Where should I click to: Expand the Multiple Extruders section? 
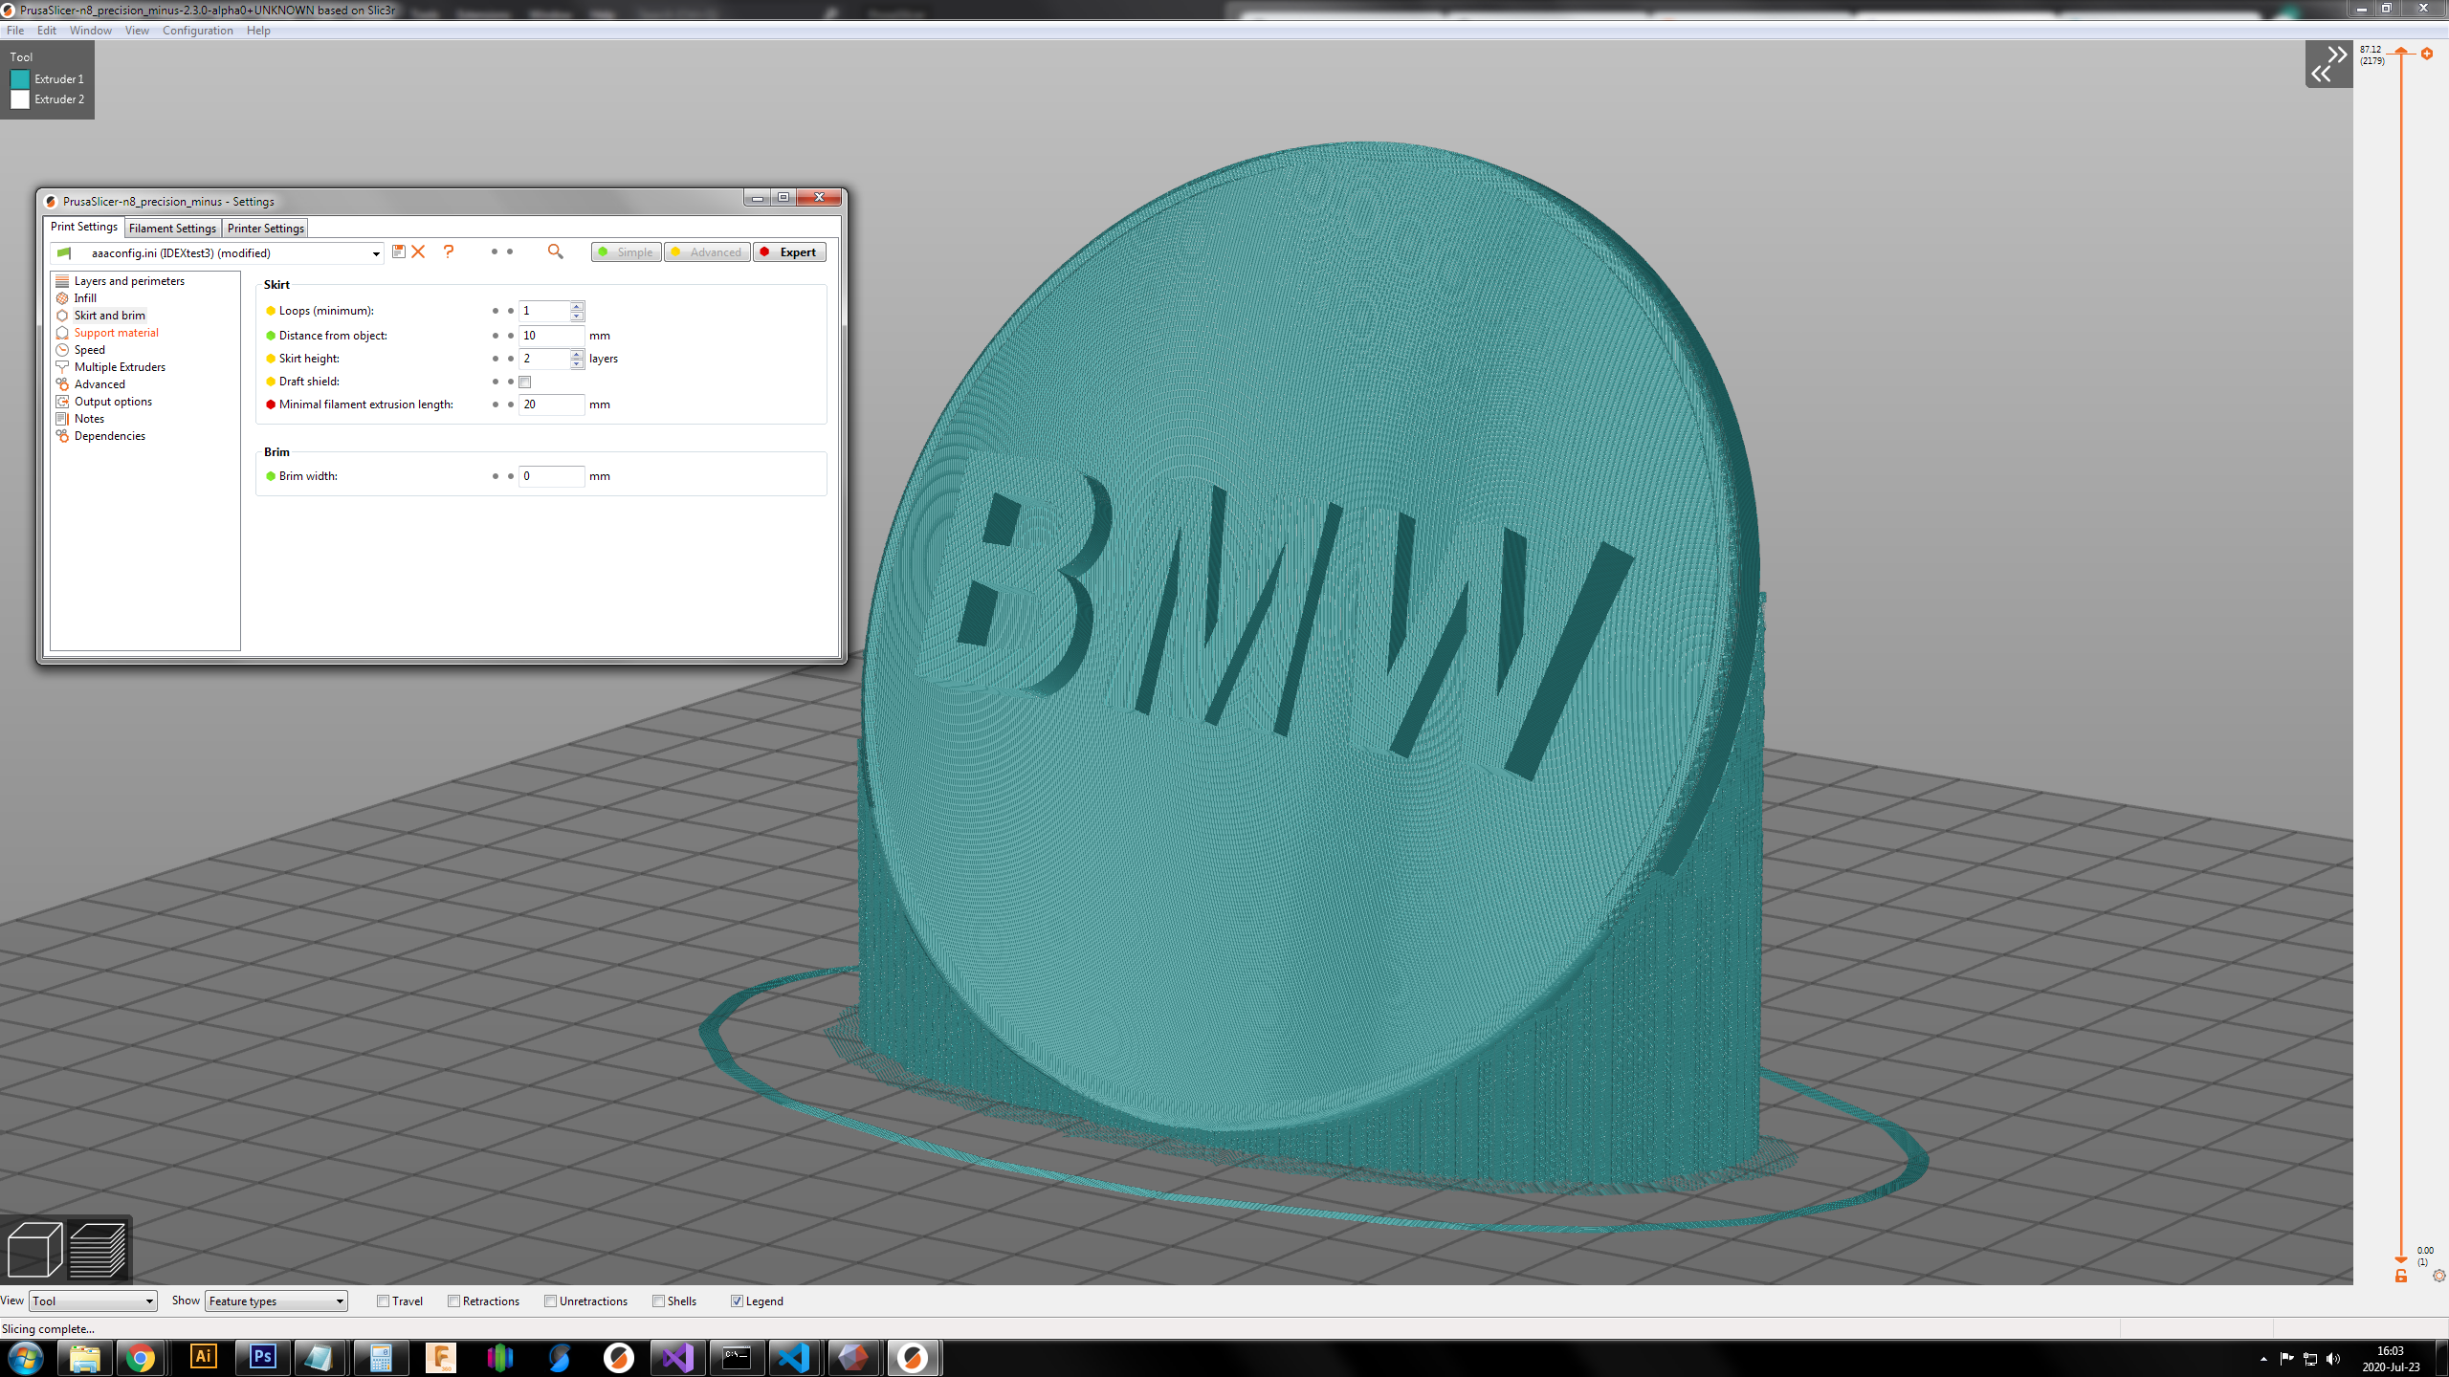coord(121,366)
